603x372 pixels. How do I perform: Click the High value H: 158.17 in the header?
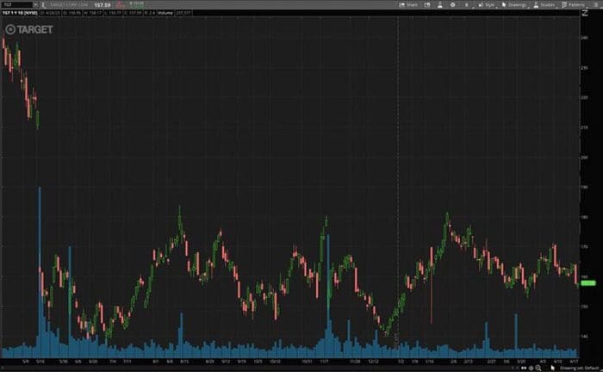click(x=93, y=13)
